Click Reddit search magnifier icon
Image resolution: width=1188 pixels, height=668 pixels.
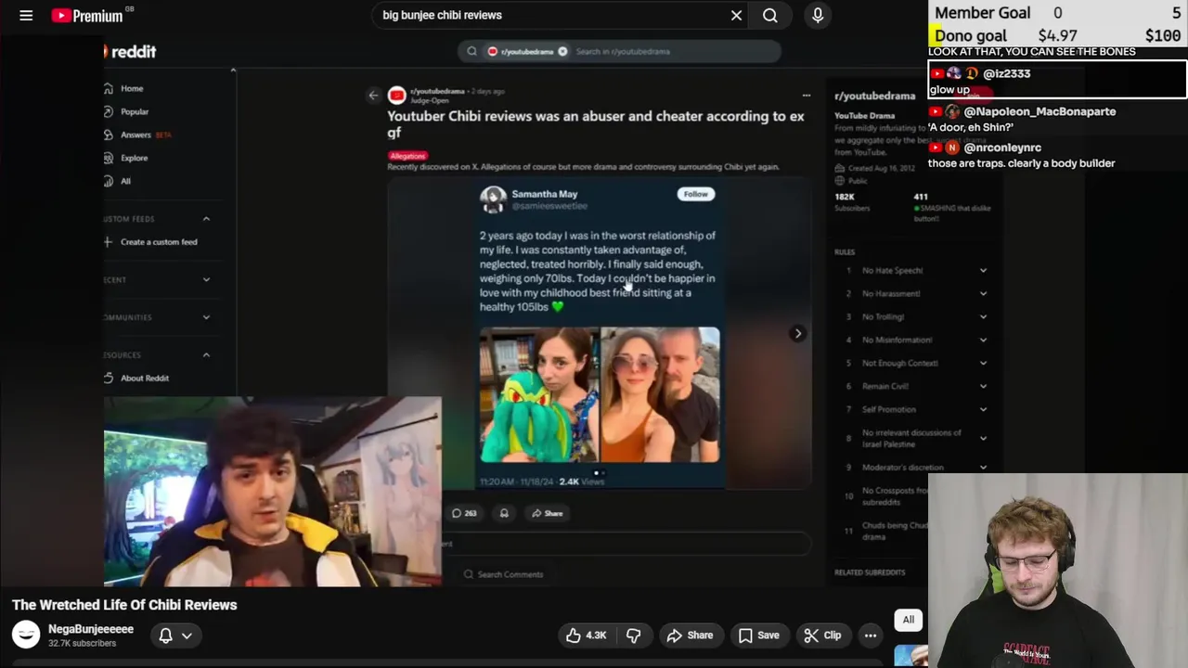click(471, 51)
